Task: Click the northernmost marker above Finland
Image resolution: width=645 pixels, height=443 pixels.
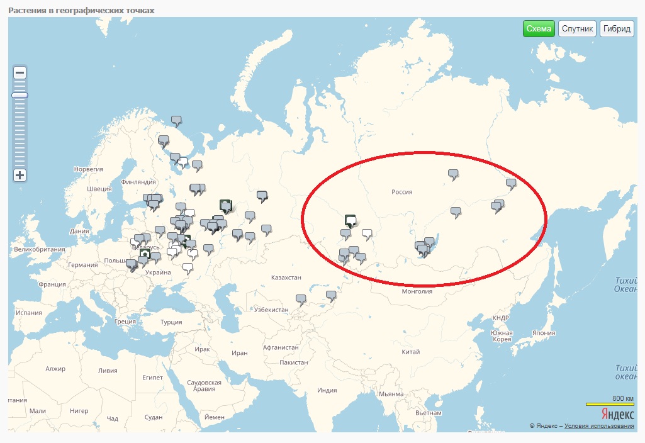Action: tap(176, 120)
